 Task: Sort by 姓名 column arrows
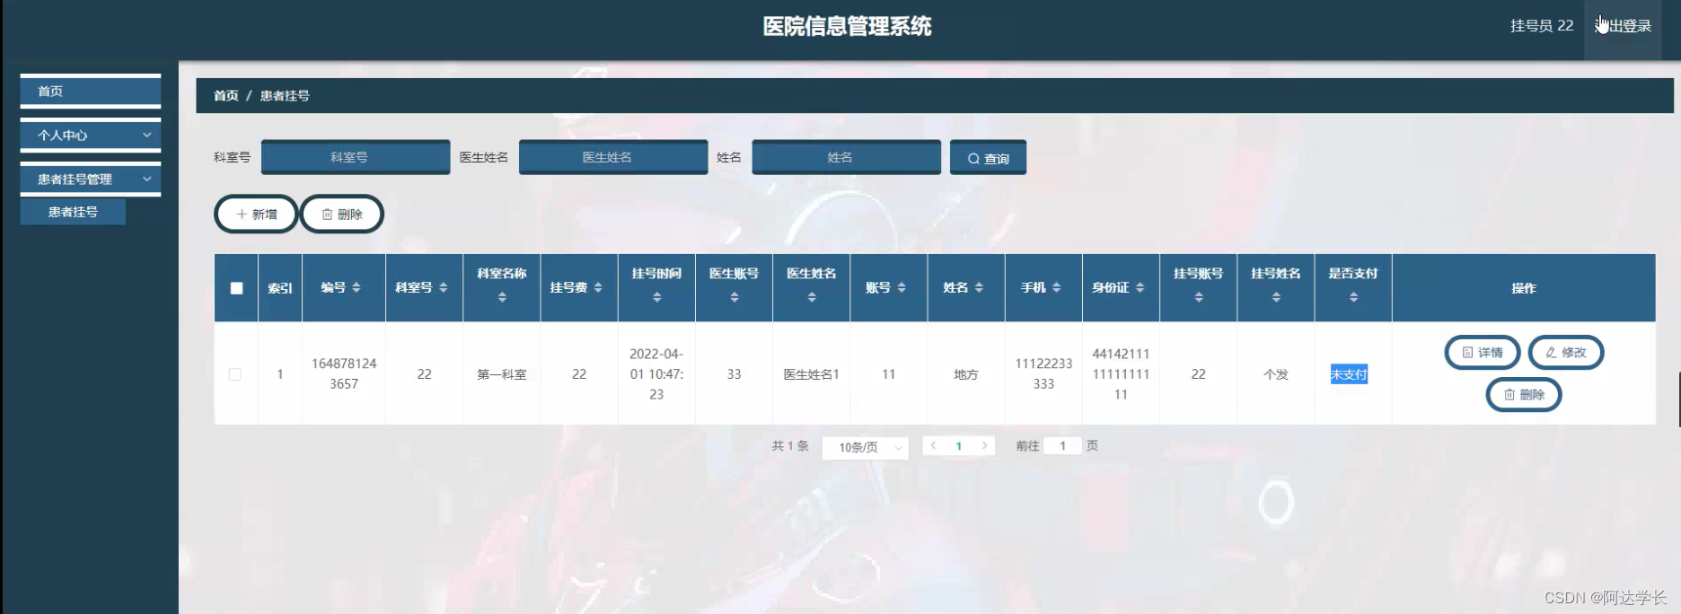979,287
